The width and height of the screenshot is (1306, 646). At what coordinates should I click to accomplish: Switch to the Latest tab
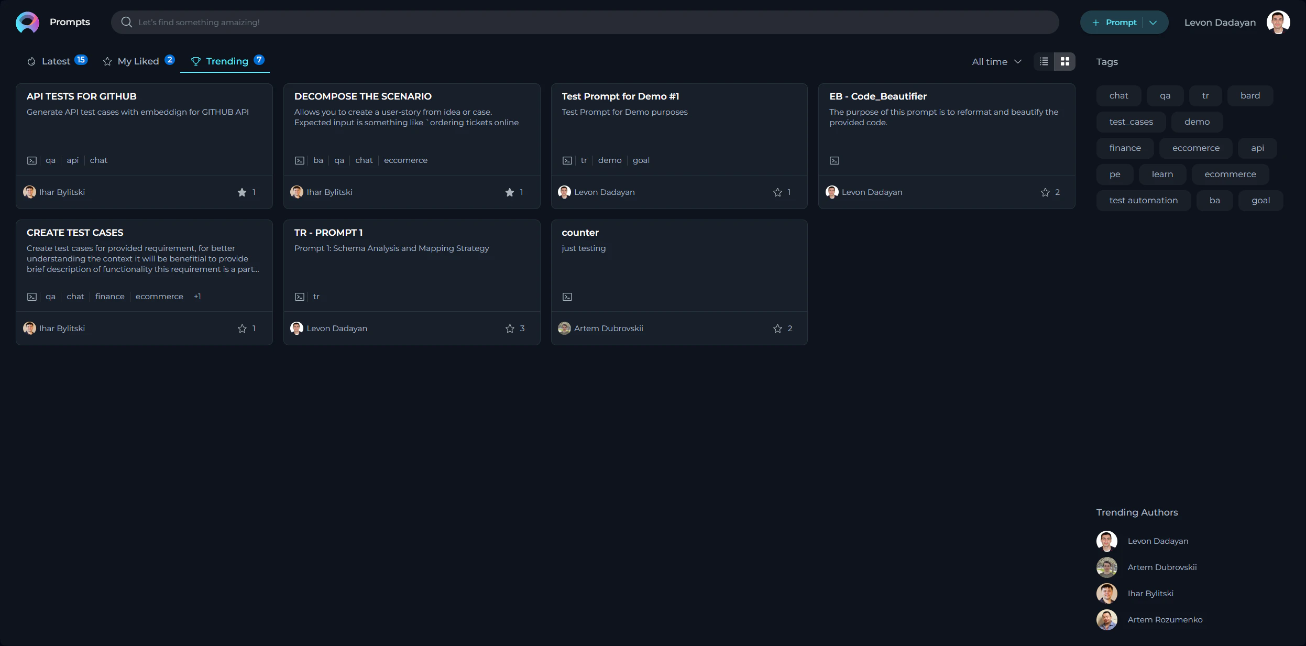57,61
